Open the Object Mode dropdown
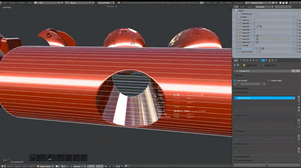 coord(45,166)
